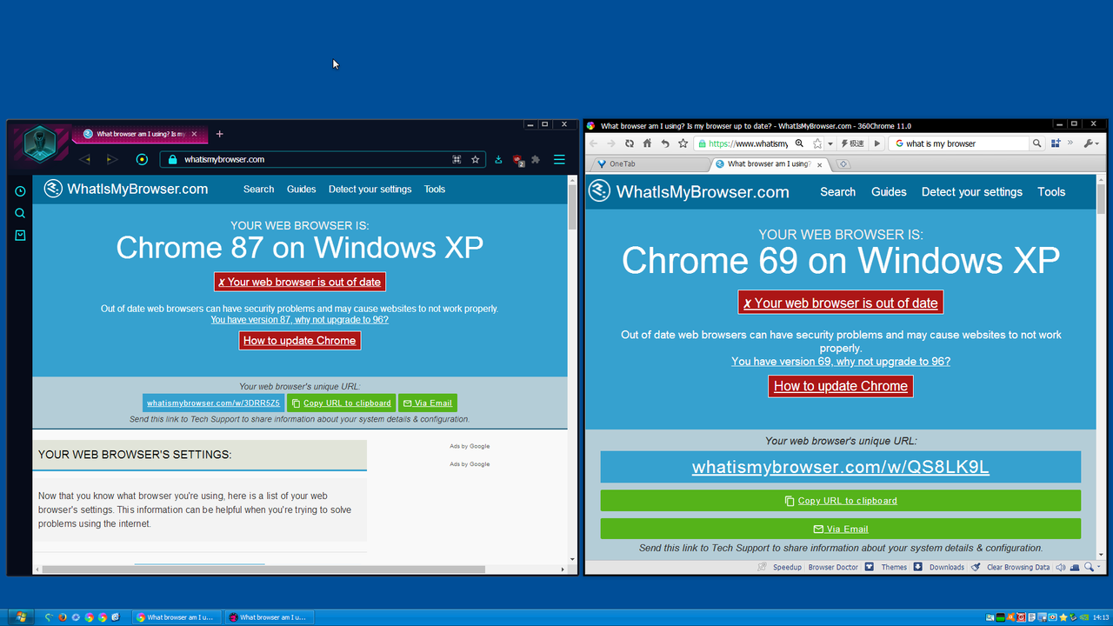Click 'How to update Chrome' in 360Chrome
This screenshot has width=1113, height=626.
(x=841, y=386)
